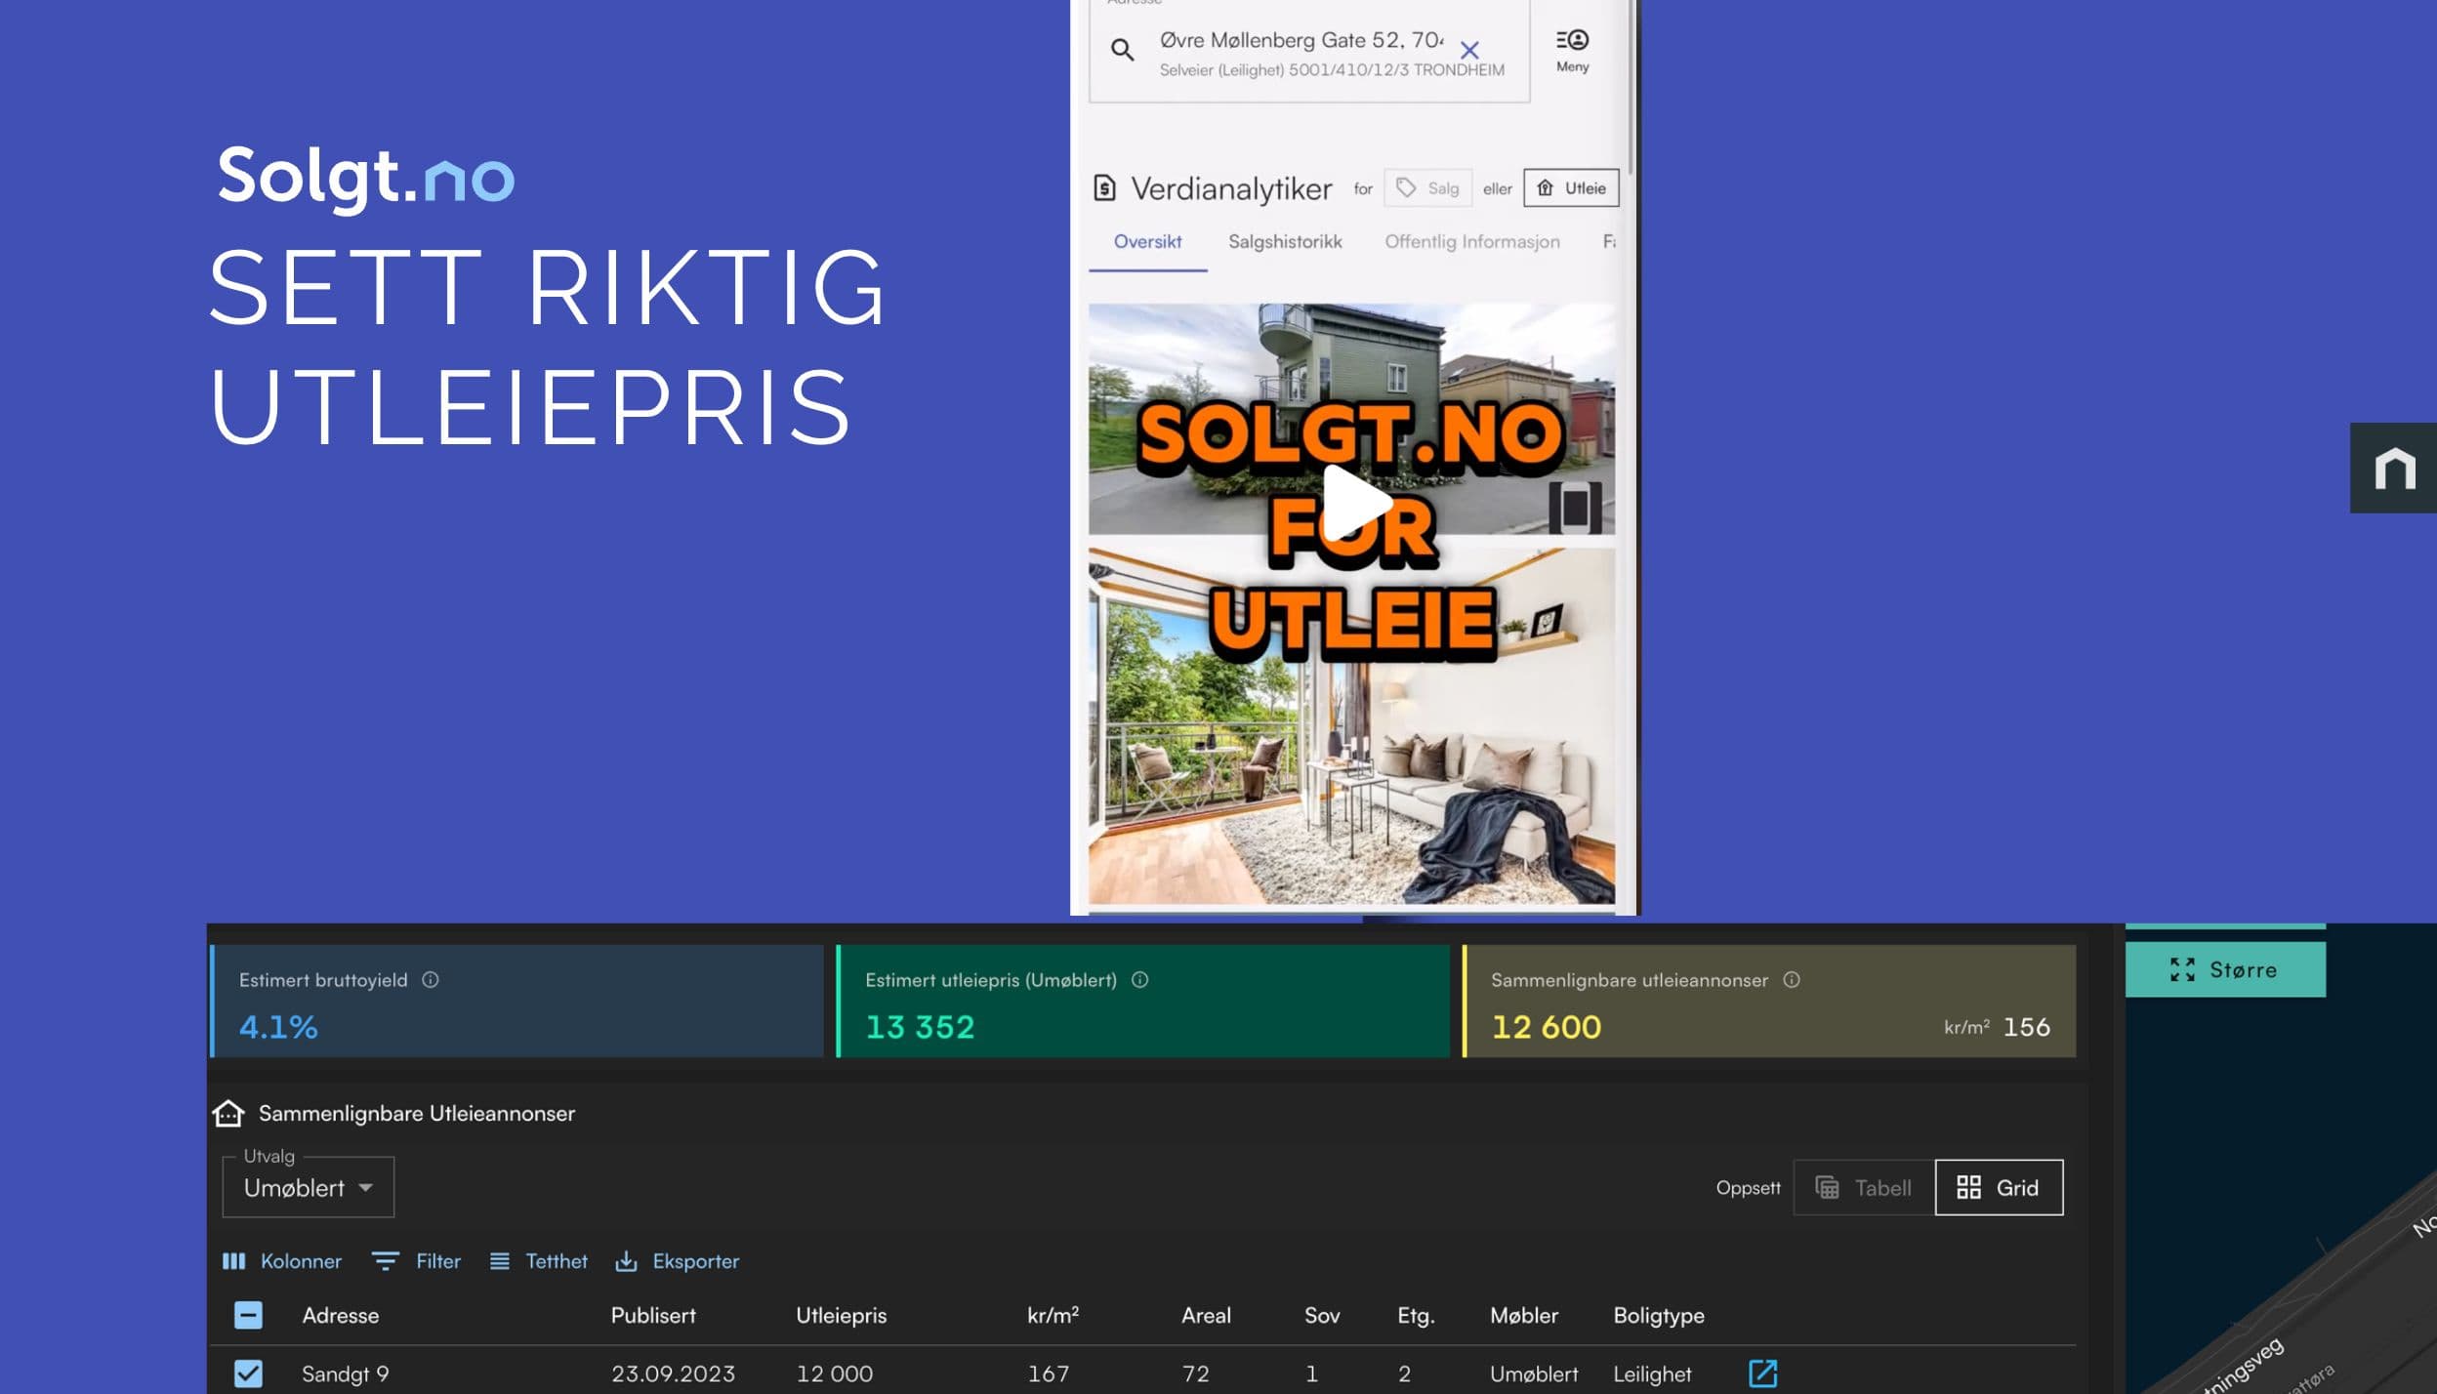Click the Sammenlignbare Utleieannonser house icon
The width and height of the screenshot is (2437, 1394).
click(x=227, y=1112)
